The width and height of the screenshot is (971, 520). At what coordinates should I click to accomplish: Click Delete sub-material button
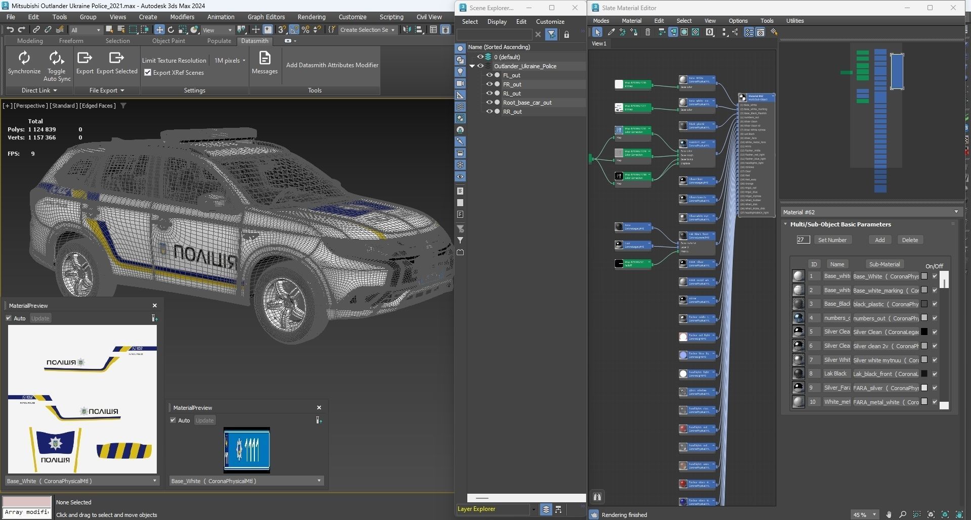910,240
